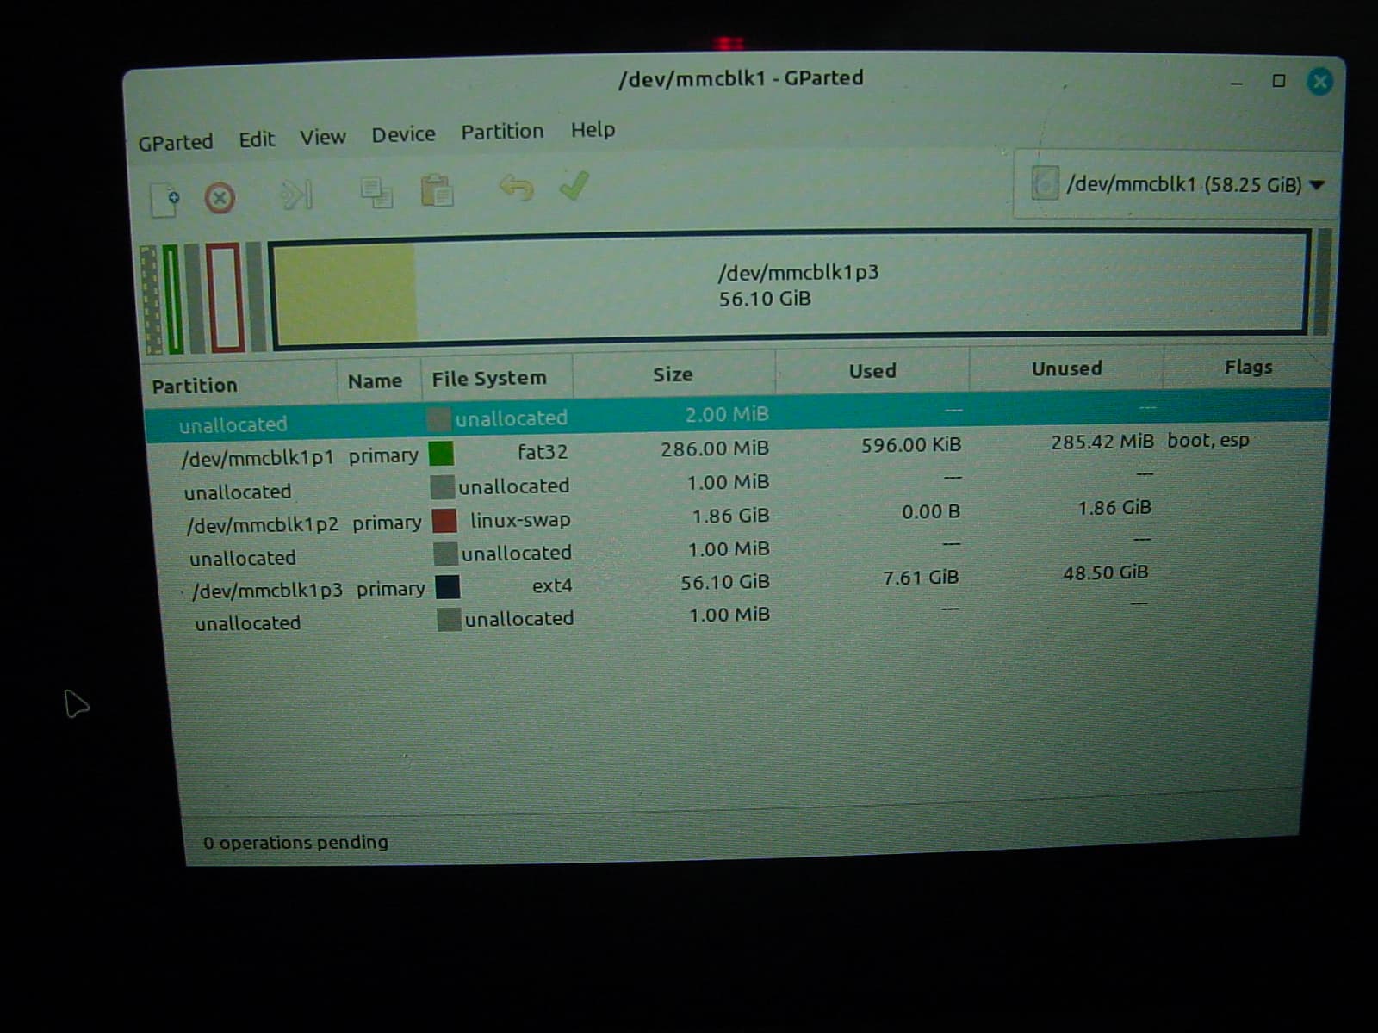Maximize the GParted window
This screenshot has width=1378, height=1033.
point(1279,81)
